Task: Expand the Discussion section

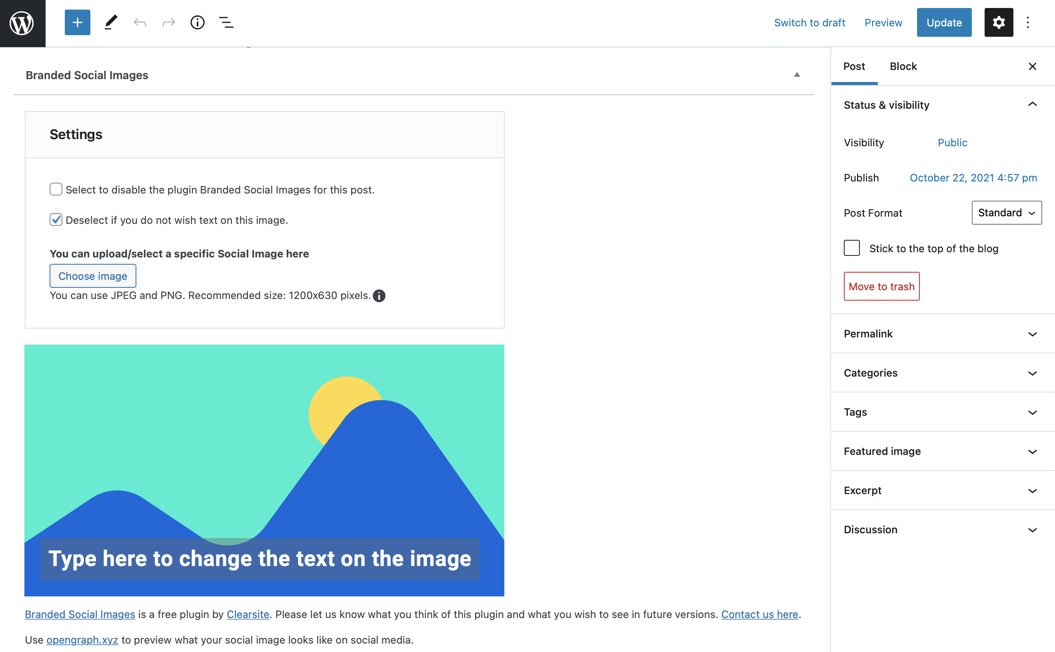Action: point(943,530)
